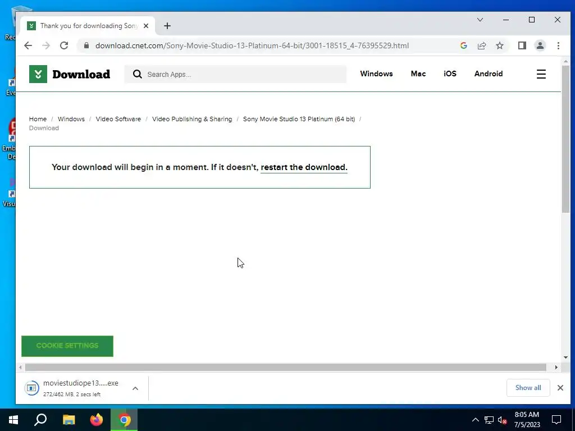Click the vertical scrollbar thumb
The image size is (575, 431).
565,139
